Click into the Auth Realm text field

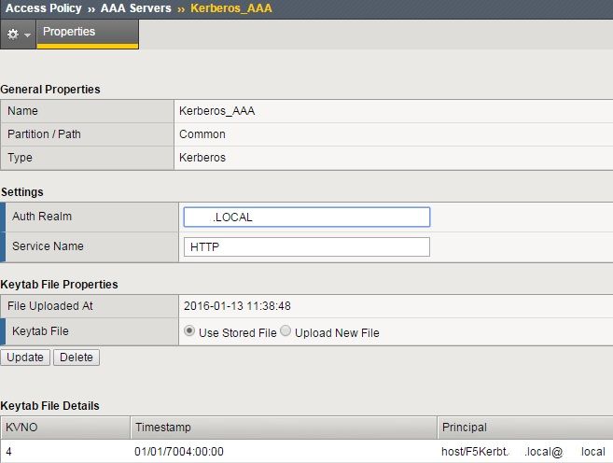coord(306,217)
